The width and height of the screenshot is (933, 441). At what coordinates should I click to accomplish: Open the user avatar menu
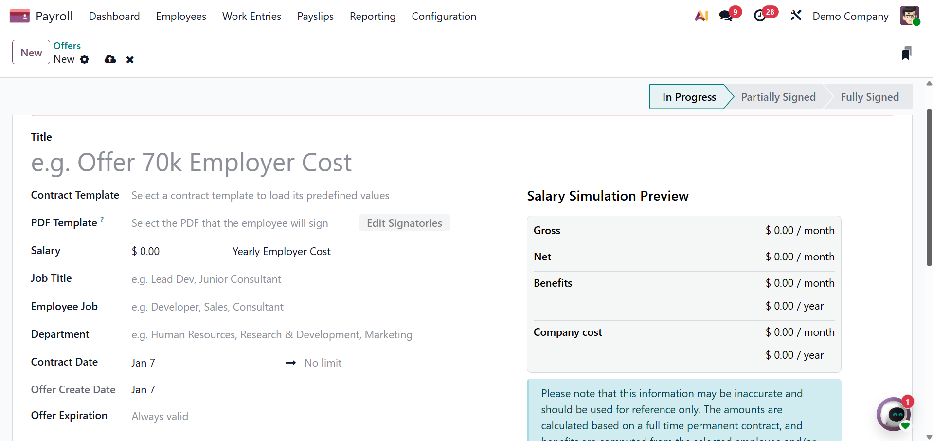(909, 16)
